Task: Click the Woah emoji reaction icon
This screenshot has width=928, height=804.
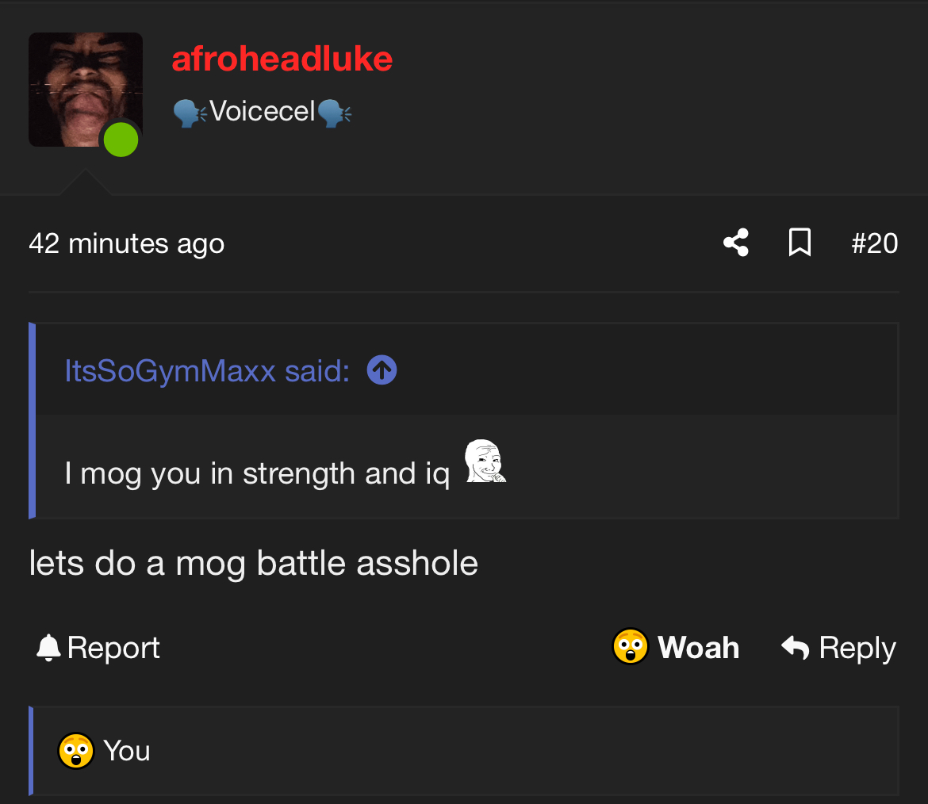Action: 631,647
